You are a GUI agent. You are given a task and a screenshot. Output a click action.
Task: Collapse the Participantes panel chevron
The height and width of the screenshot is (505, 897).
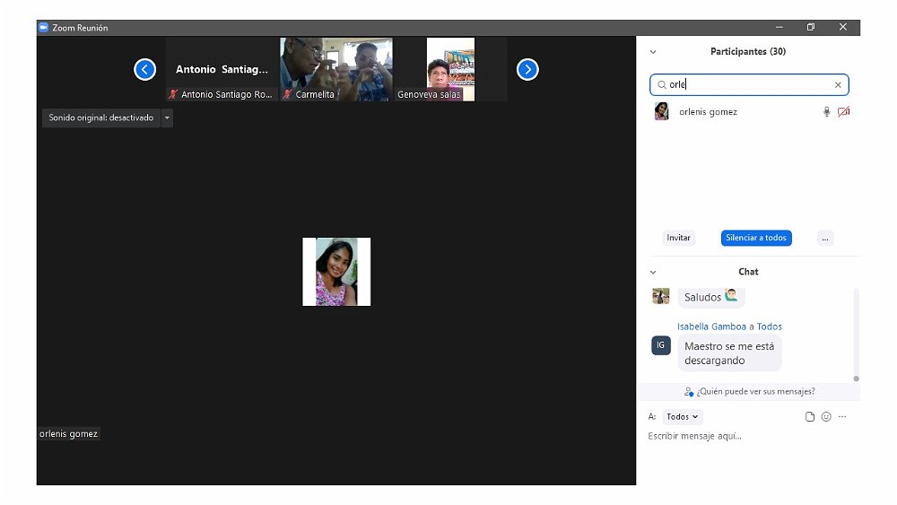click(653, 52)
